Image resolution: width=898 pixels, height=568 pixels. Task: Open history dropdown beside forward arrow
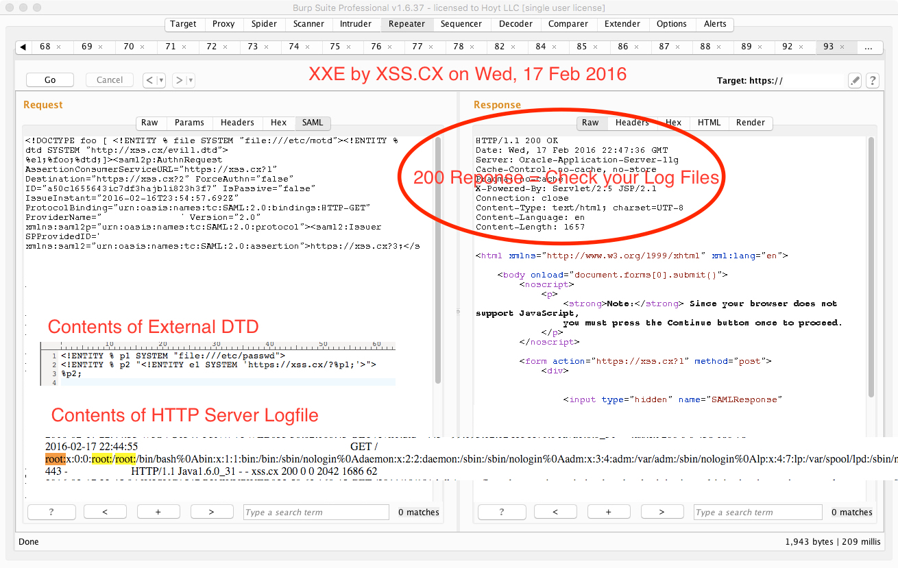pos(191,80)
